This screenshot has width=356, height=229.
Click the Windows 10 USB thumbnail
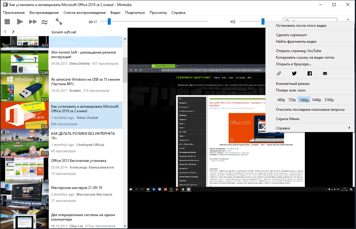[x=24, y=88]
